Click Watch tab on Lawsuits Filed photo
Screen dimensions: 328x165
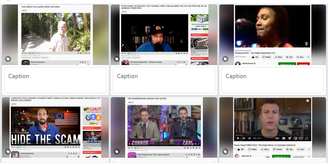pos(14,104)
